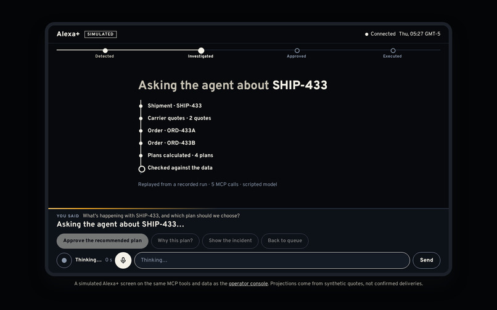Click the 'Investigated' stage label
Image resolution: width=497 pixels, height=310 pixels.
(200, 57)
